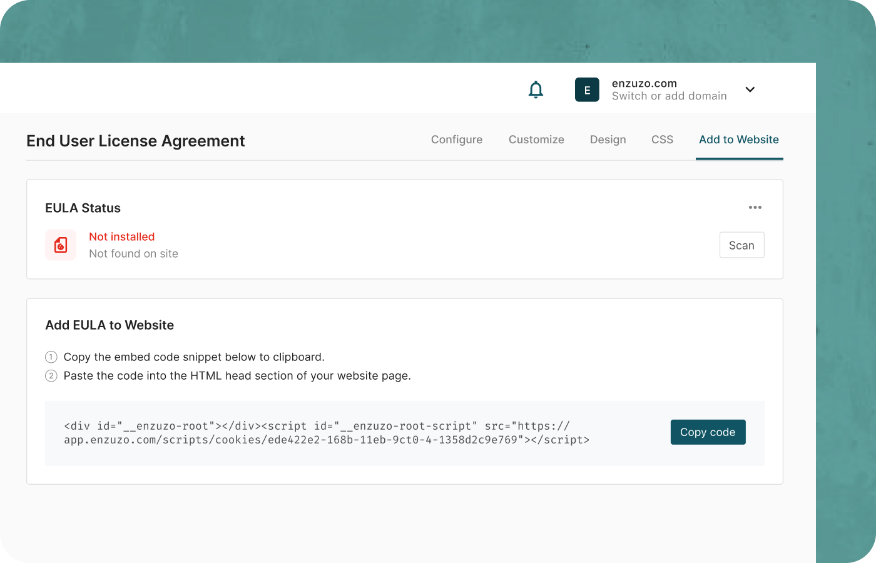Select the red EULA document status icon
The height and width of the screenshot is (563, 876).
click(x=60, y=245)
